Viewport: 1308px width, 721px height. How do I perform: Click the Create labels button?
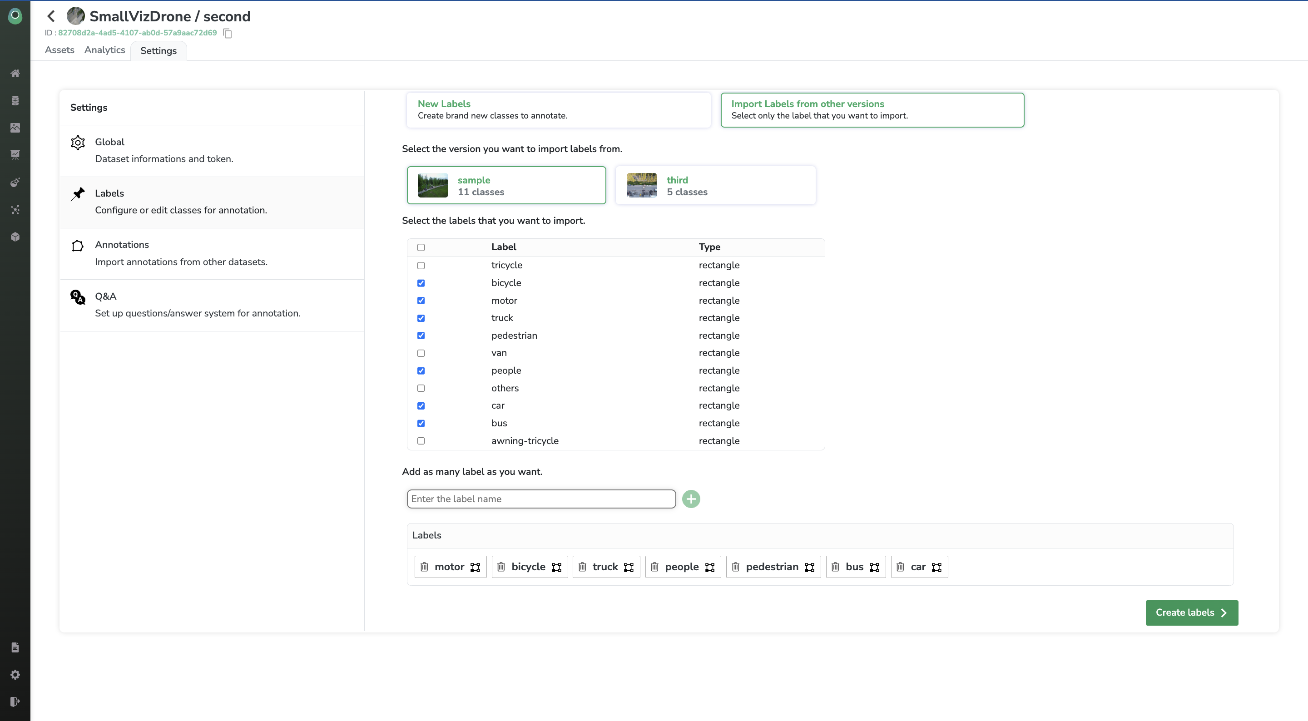pyautogui.click(x=1191, y=612)
